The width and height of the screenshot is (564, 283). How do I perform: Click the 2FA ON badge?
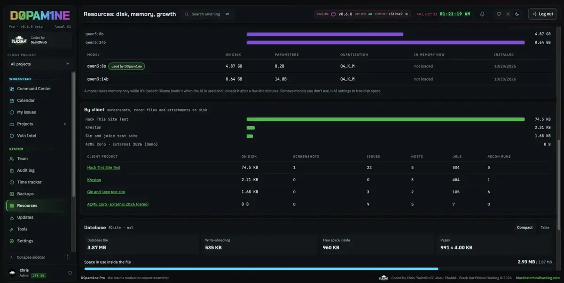coord(39,275)
